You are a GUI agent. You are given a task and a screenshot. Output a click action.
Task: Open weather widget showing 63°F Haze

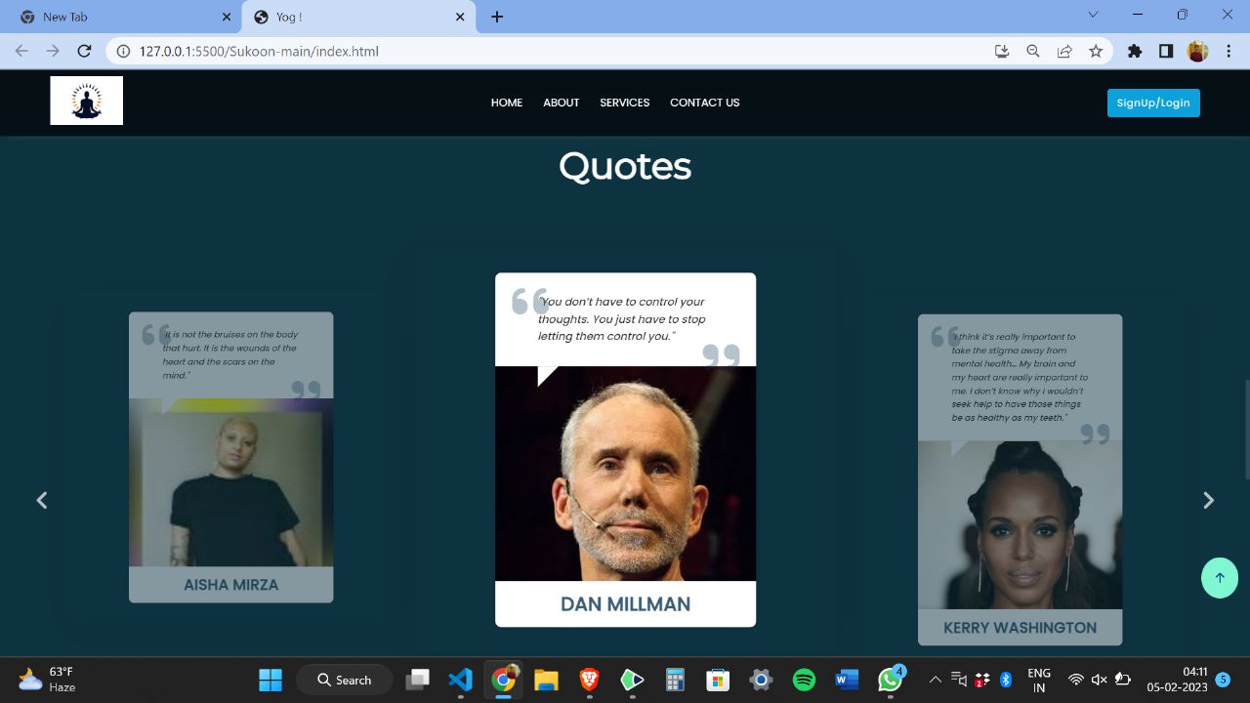point(47,680)
